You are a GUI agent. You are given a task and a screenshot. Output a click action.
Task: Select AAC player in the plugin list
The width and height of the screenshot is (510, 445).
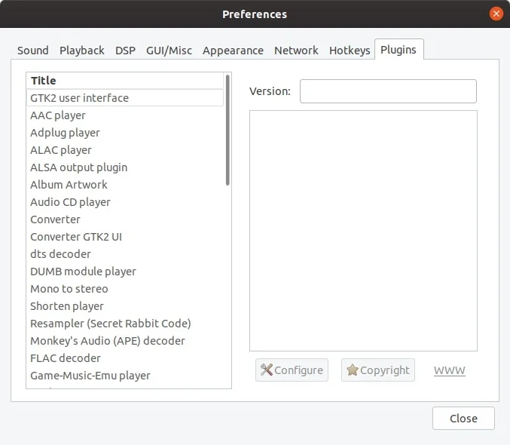pyautogui.click(x=58, y=115)
